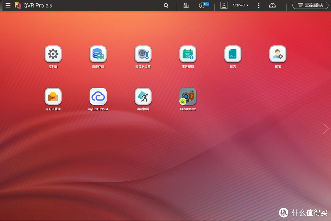Open the 权限 privileges app
The height and width of the screenshot is (221, 331).
(x=278, y=54)
